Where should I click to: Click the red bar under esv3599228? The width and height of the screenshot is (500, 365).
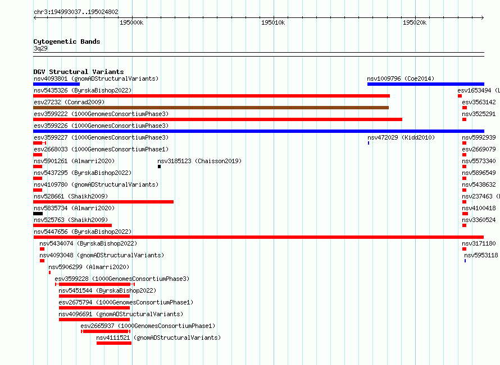tap(95, 284)
